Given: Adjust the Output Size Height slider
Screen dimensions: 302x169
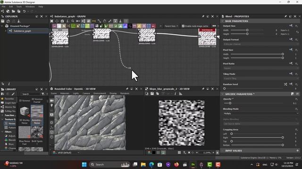Looking at the screenshot, I should tap(247, 34).
